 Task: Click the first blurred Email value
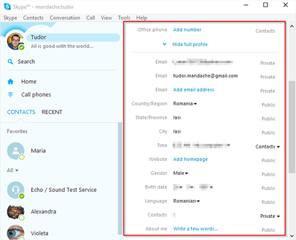tap(202, 62)
